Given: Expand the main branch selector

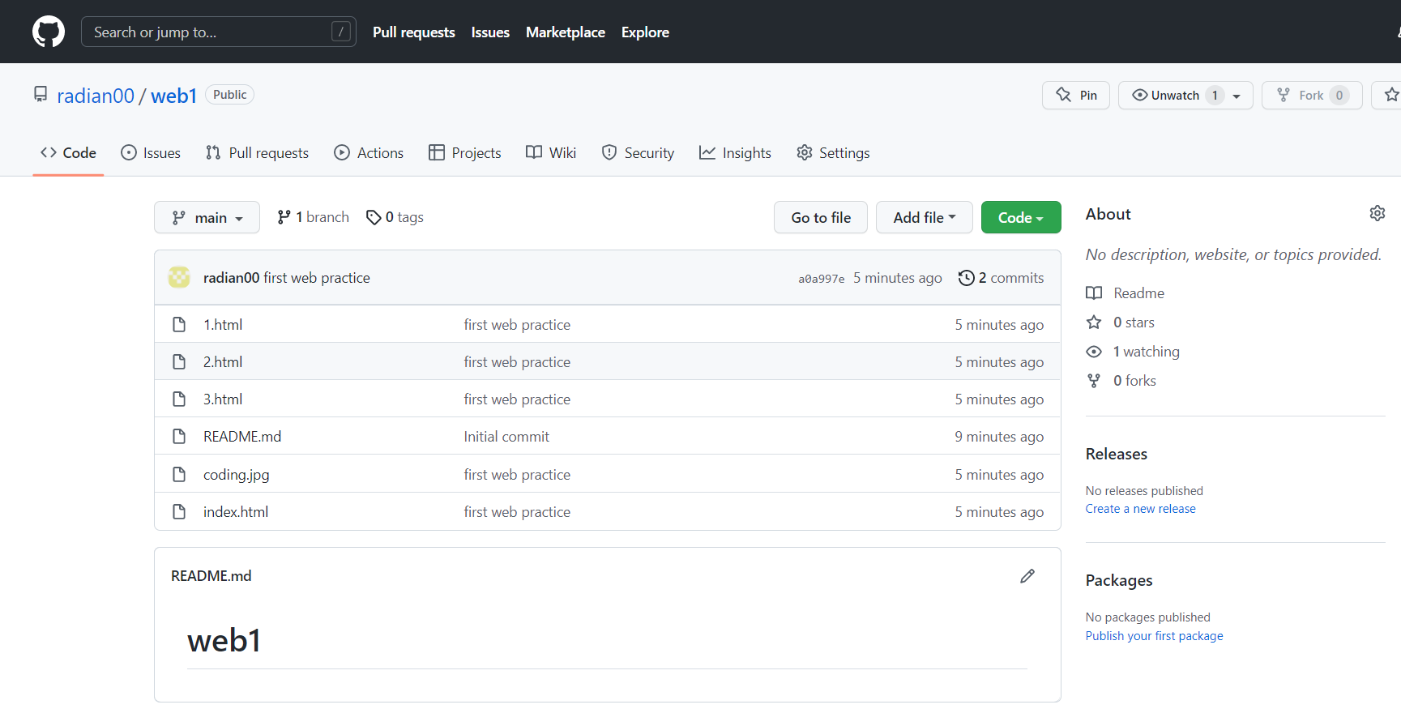Looking at the screenshot, I should pyautogui.click(x=207, y=217).
